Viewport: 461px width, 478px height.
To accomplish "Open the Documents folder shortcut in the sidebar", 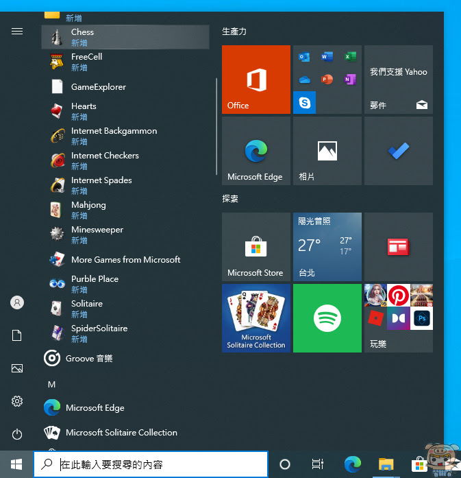I will click(17, 335).
